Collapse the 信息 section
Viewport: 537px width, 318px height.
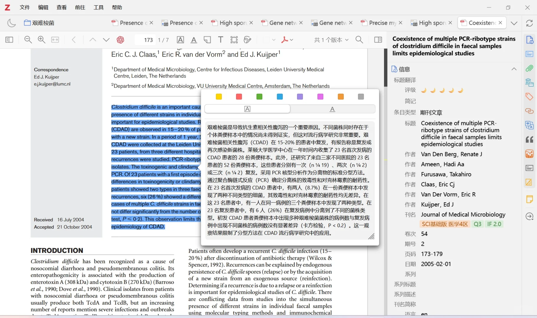[x=514, y=69]
